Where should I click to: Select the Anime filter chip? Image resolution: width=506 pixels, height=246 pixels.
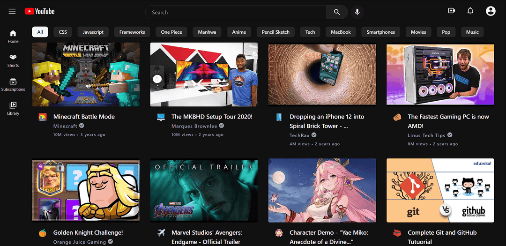click(x=239, y=32)
